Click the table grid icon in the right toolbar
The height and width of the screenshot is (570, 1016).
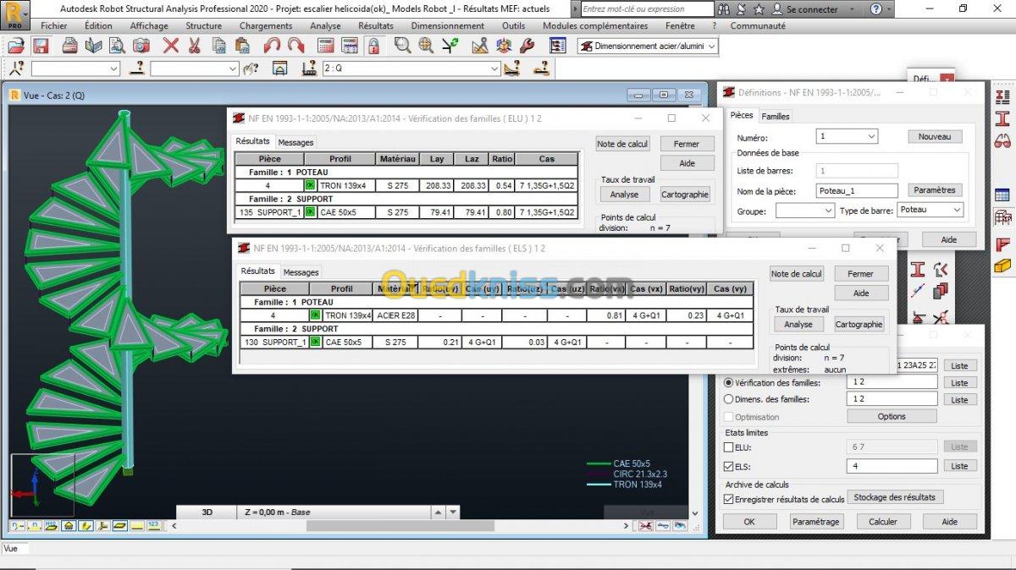[1002, 195]
